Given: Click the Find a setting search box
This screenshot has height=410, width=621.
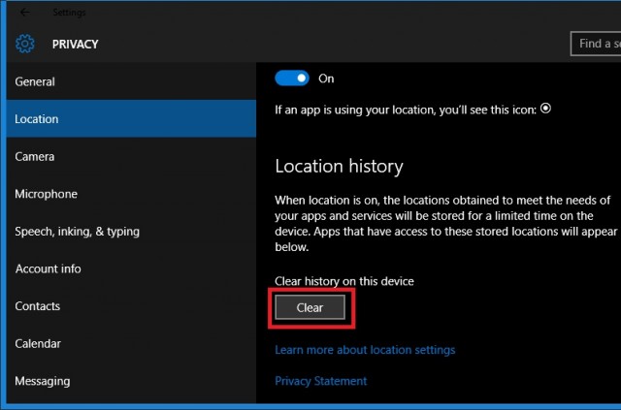Looking at the screenshot, I should click(x=596, y=44).
